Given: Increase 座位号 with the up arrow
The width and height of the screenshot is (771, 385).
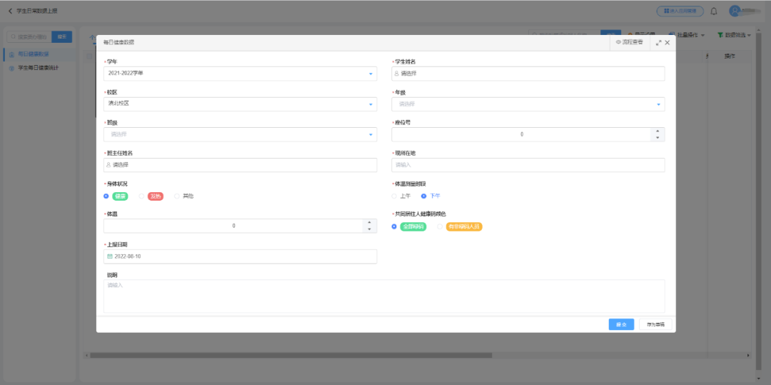Looking at the screenshot, I should point(657,131).
